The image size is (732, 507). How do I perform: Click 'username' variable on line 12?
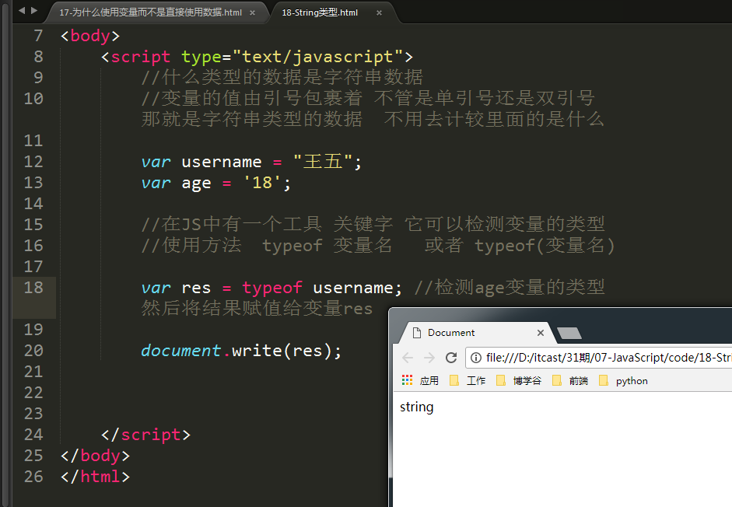[221, 162]
